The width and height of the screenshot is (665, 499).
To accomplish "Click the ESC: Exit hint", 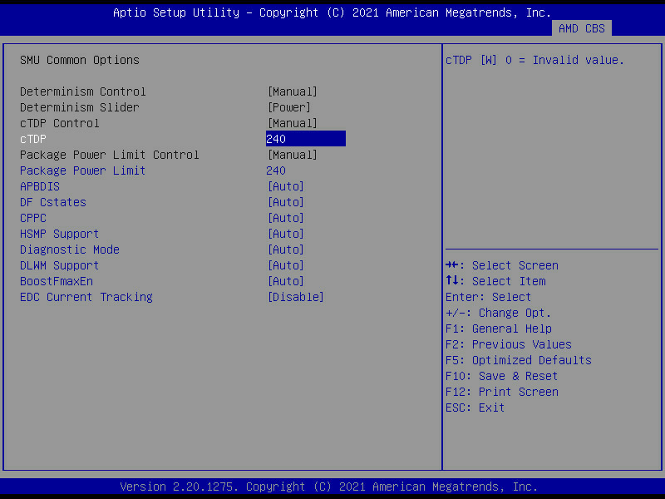I will pos(475,408).
